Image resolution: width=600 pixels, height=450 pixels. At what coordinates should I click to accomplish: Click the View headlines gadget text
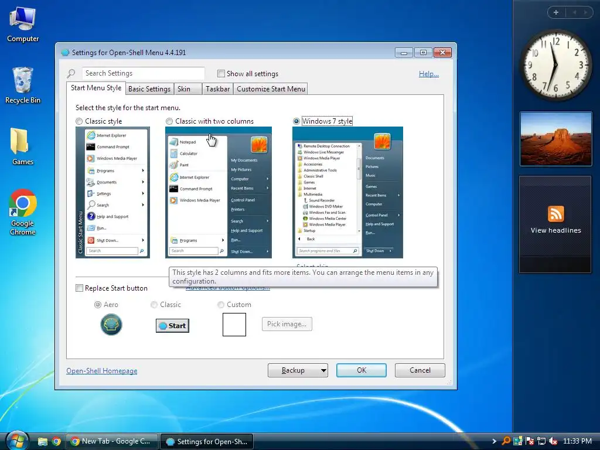pyautogui.click(x=555, y=230)
